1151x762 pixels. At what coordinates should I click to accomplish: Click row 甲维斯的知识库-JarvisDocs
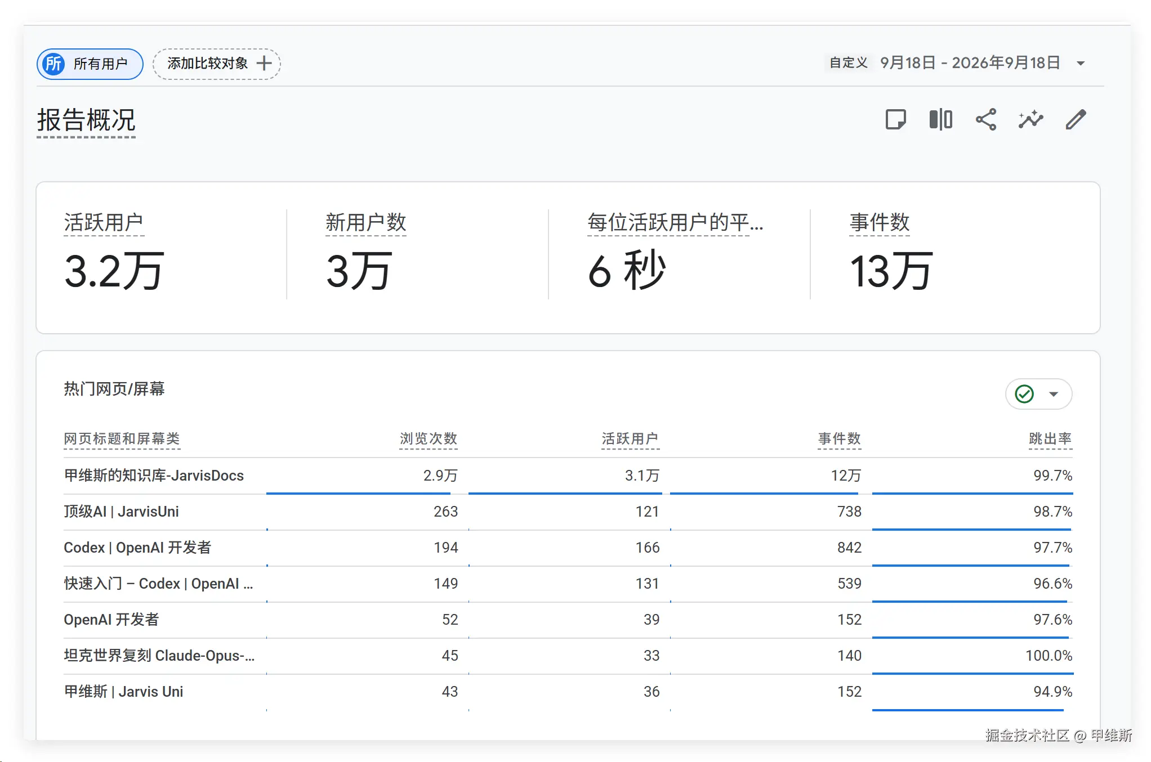pyautogui.click(x=568, y=476)
